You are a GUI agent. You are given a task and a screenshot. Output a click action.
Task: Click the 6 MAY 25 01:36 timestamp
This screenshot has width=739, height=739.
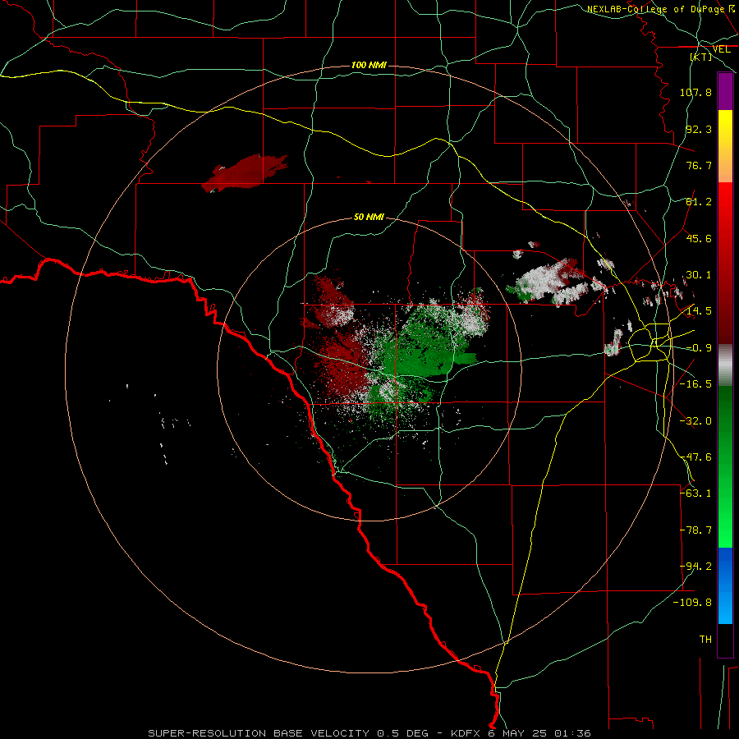coord(538,733)
